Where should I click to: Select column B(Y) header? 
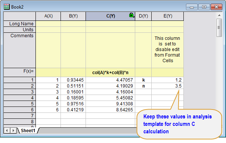[x=73, y=16]
